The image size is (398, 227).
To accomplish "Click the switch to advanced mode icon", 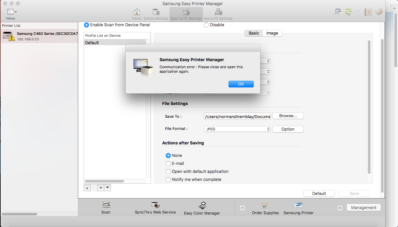I will [337, 12].
